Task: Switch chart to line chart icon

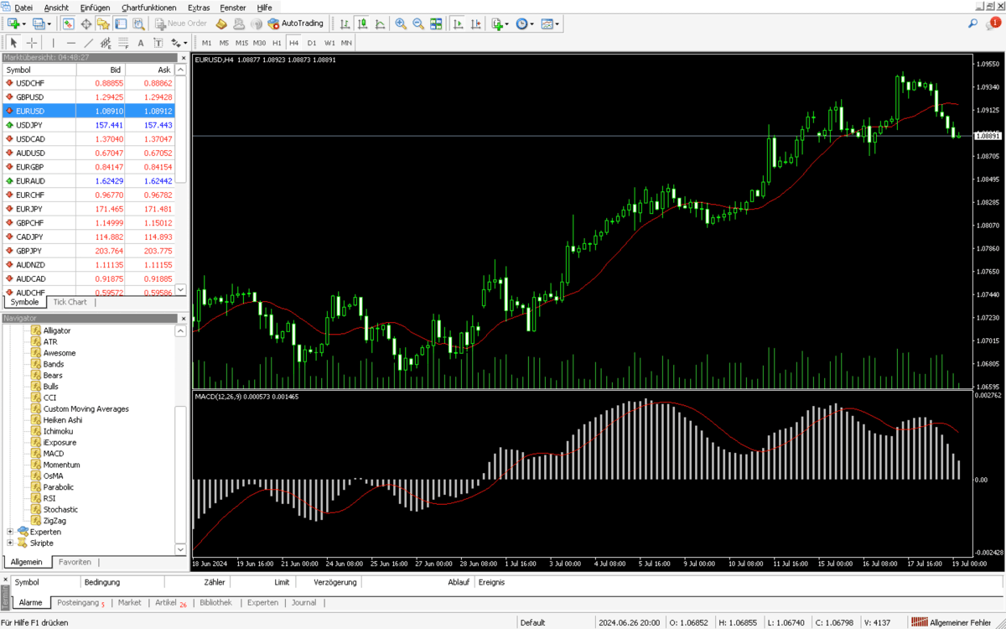Action: (x=381, y=24)
